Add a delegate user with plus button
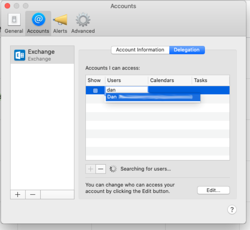This screenshot has width=250, height=230. point(91,169)
